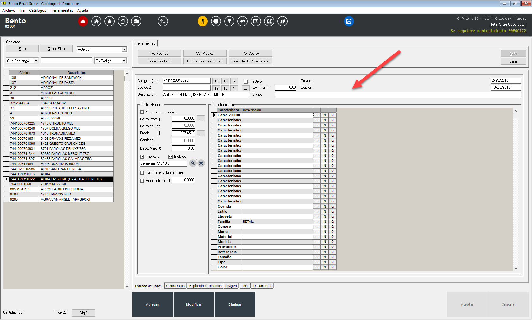The width and height of the screenshot is (532, 320).
Task: Click characteristics scrollbar down arrow
Action: [x=516, y=268]
